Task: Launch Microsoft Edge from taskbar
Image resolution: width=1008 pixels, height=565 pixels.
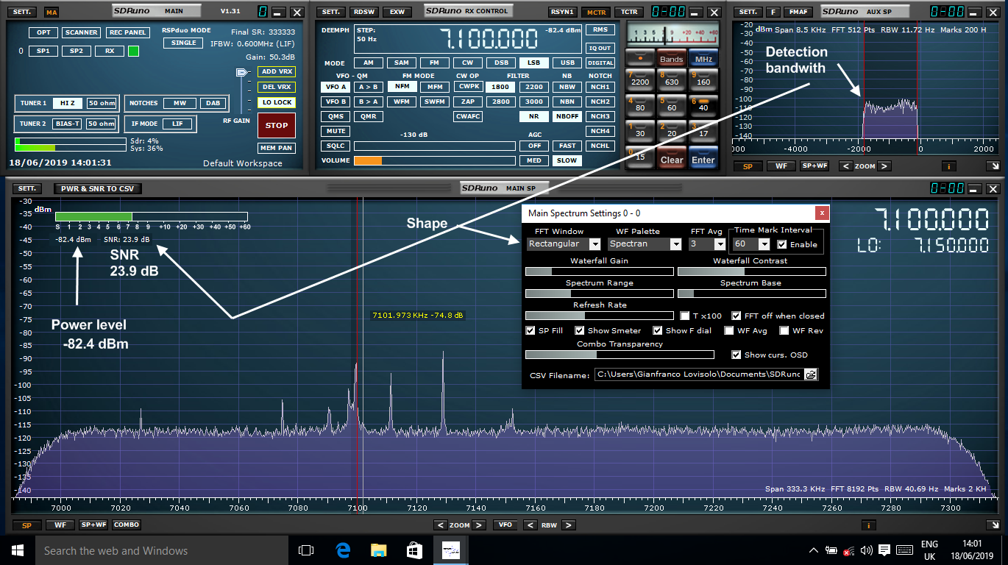Action: pyautogui.click(x=343, y=550)
